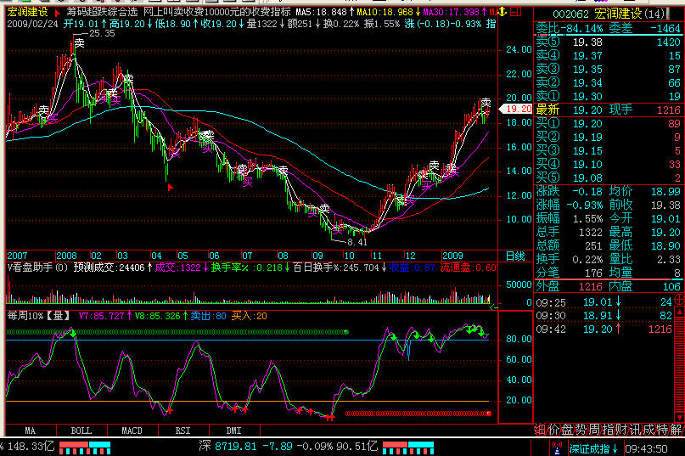Click the 买③ 19.15 bid row
This screenshot has width=685, height=456.
608,150
